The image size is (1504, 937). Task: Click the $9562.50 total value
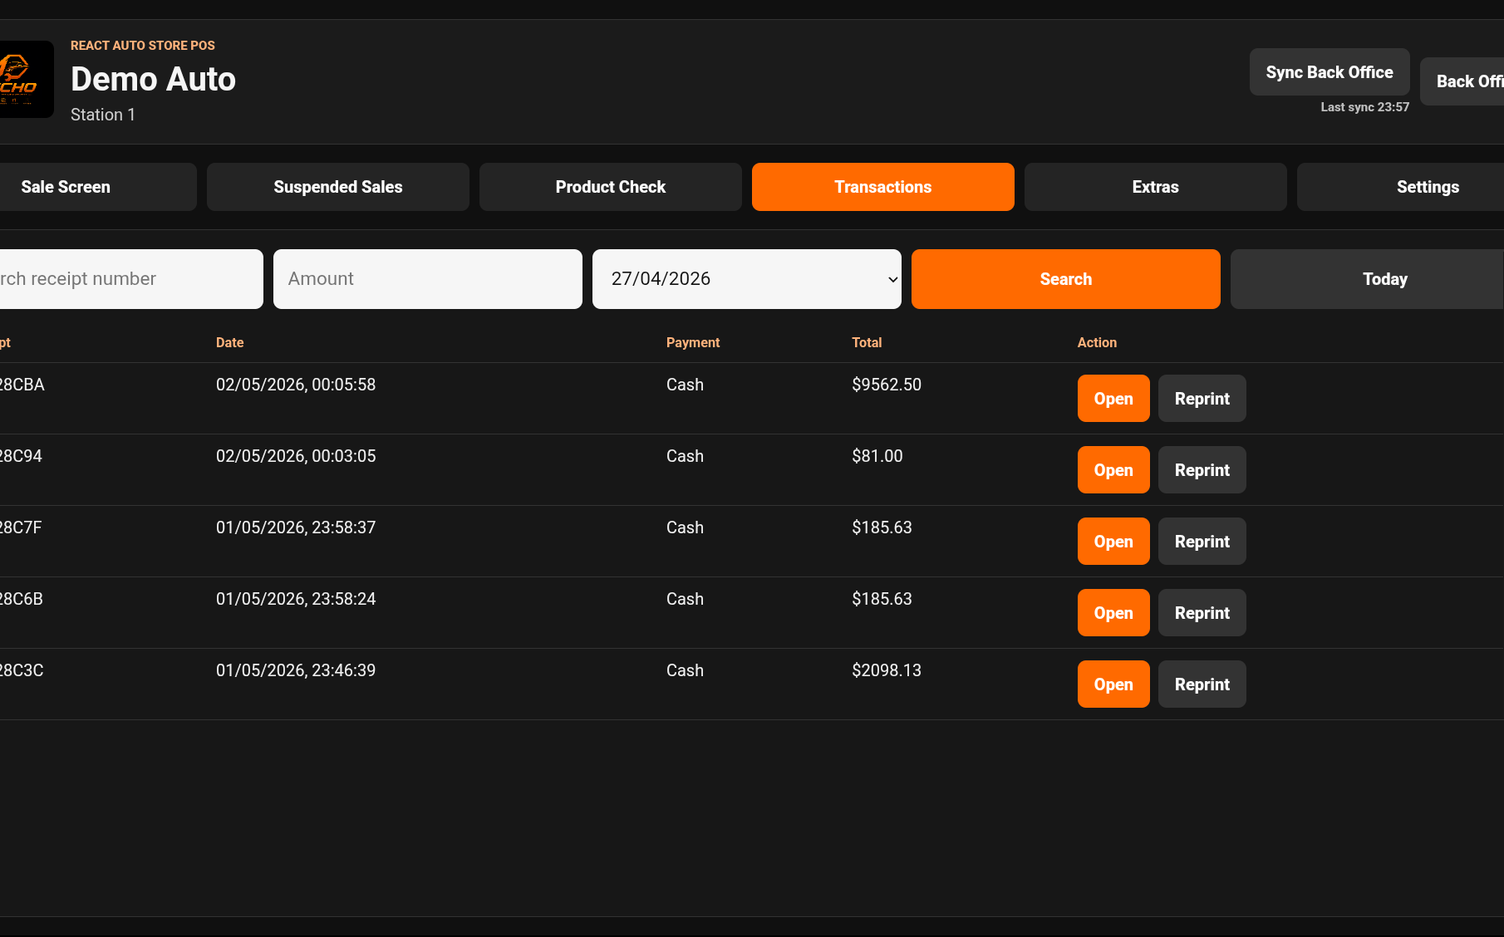[x=887, y=385]
